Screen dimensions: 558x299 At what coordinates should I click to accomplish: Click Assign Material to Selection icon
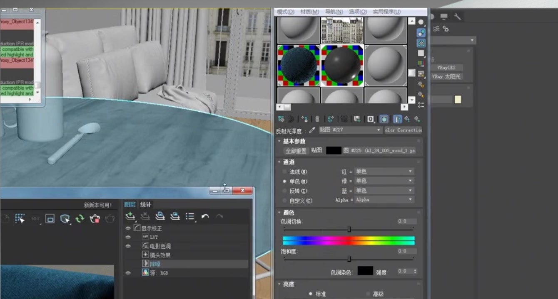click(304, 119)
